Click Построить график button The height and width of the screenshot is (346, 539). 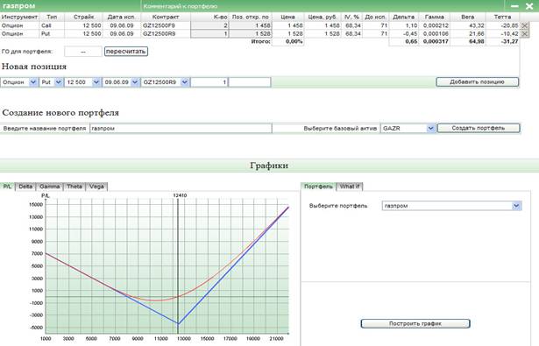[415, 323]
